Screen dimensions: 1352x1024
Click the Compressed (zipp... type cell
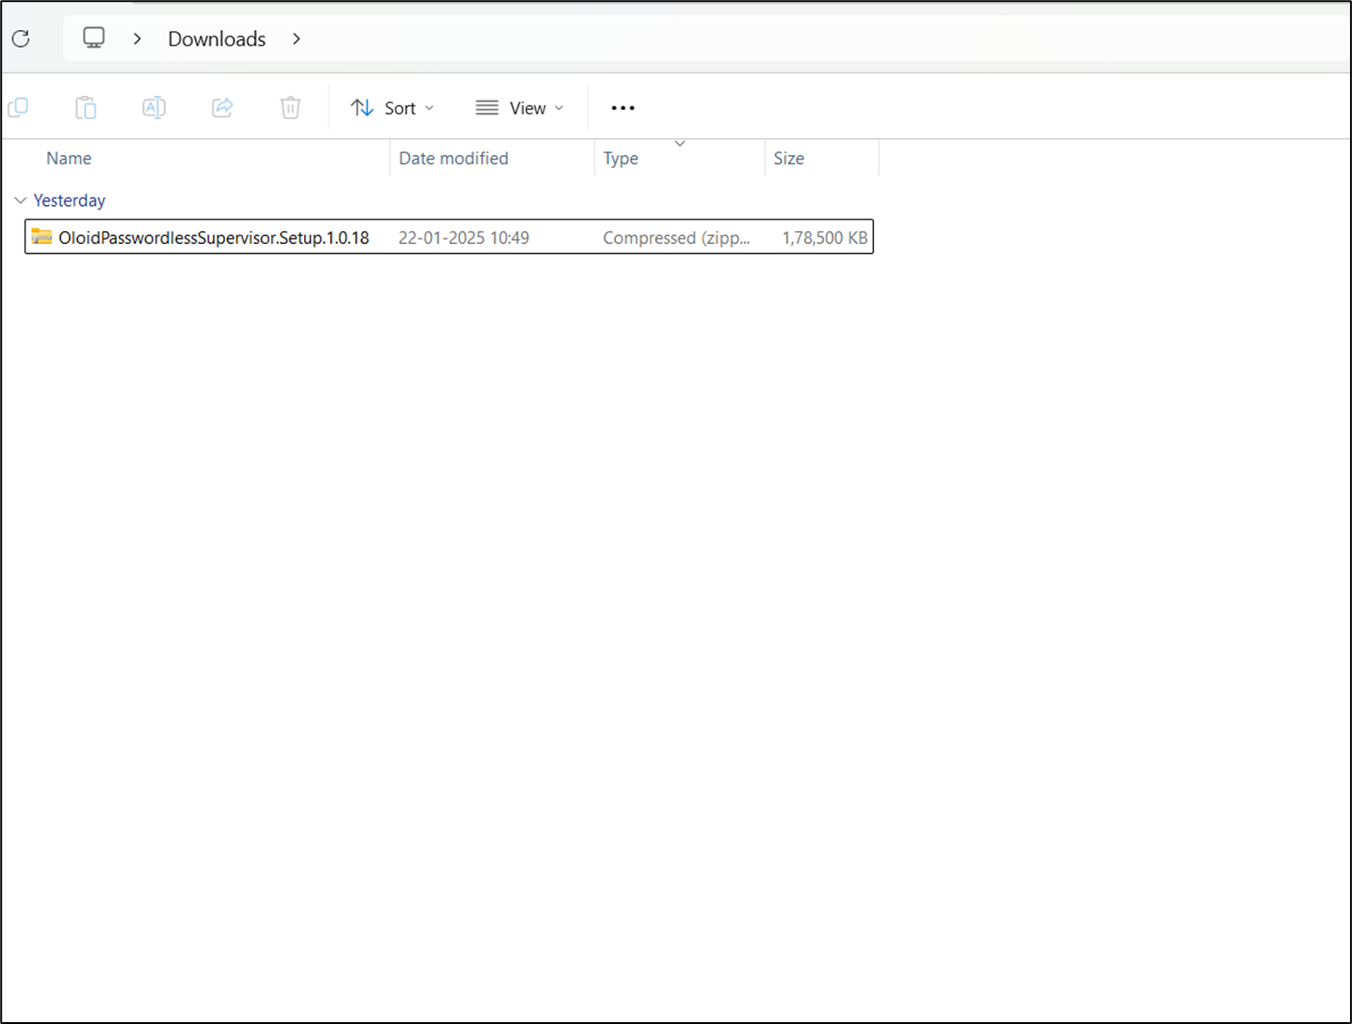click(x=676, y=238)
